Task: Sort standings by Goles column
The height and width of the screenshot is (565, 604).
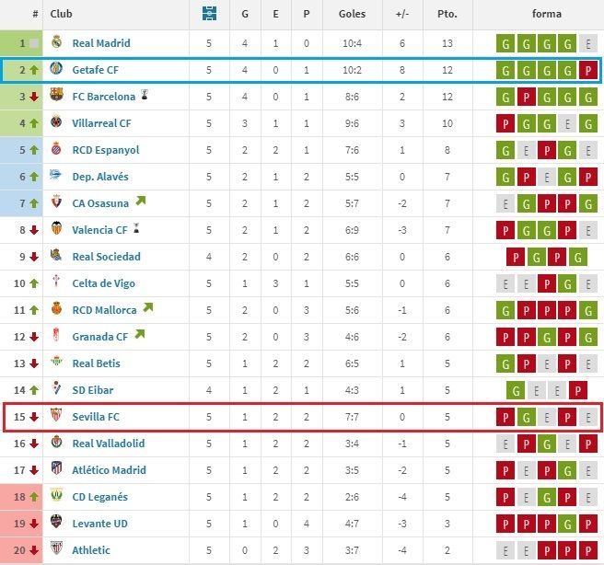Action: [352, 15]
